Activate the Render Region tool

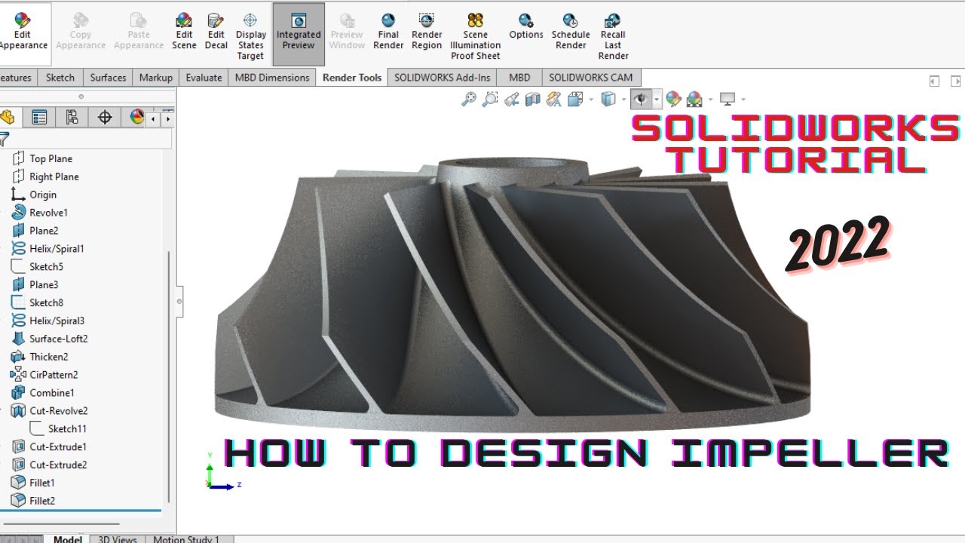[x=427, y=32]
